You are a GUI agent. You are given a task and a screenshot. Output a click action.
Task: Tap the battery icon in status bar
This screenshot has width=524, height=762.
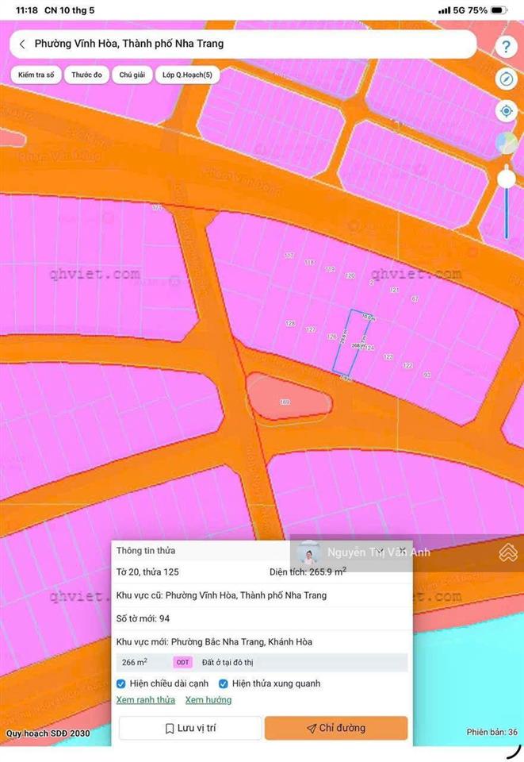499,10
